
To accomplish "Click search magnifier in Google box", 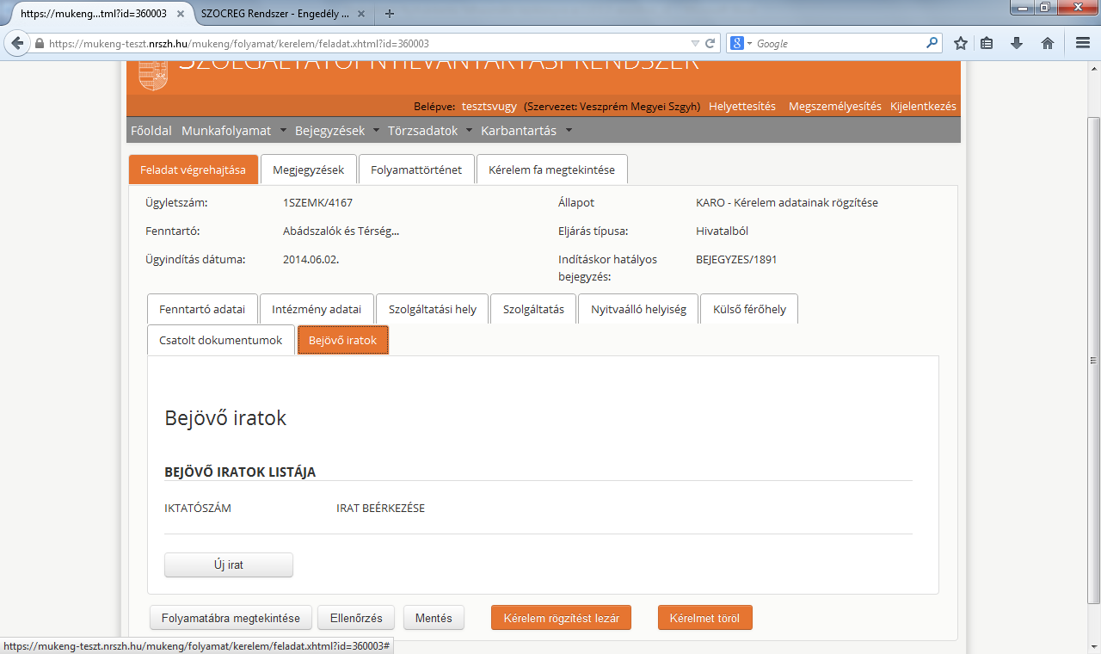I will [x=932, y=43].
